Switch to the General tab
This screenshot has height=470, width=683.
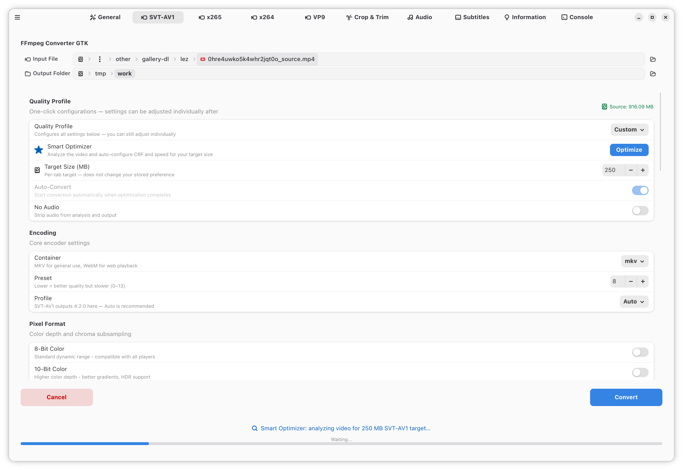coord(105,17)
